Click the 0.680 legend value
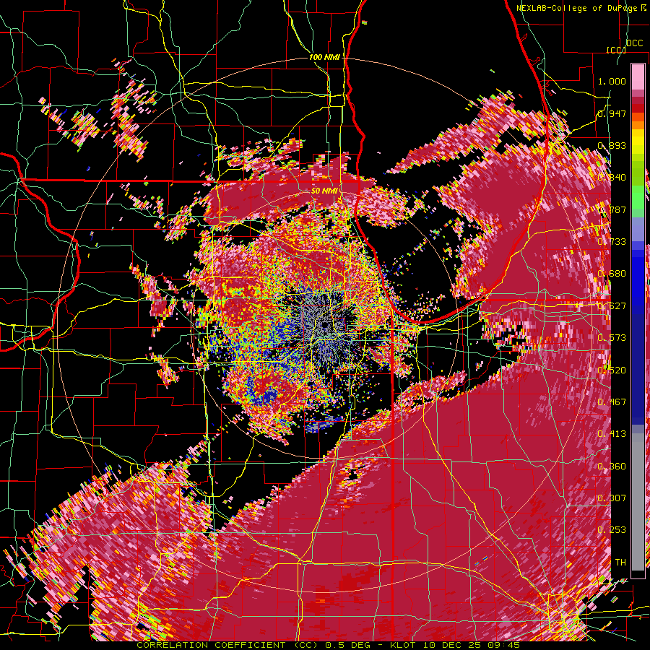650x650 pixels. (612, 274)
